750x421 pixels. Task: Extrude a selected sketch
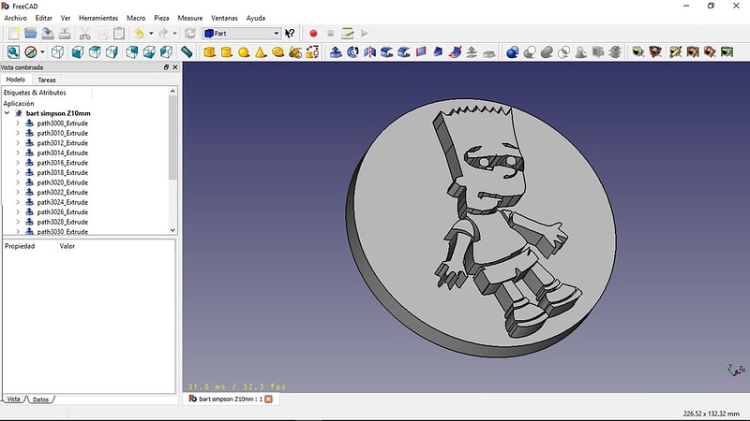click(x=336, y=52)
